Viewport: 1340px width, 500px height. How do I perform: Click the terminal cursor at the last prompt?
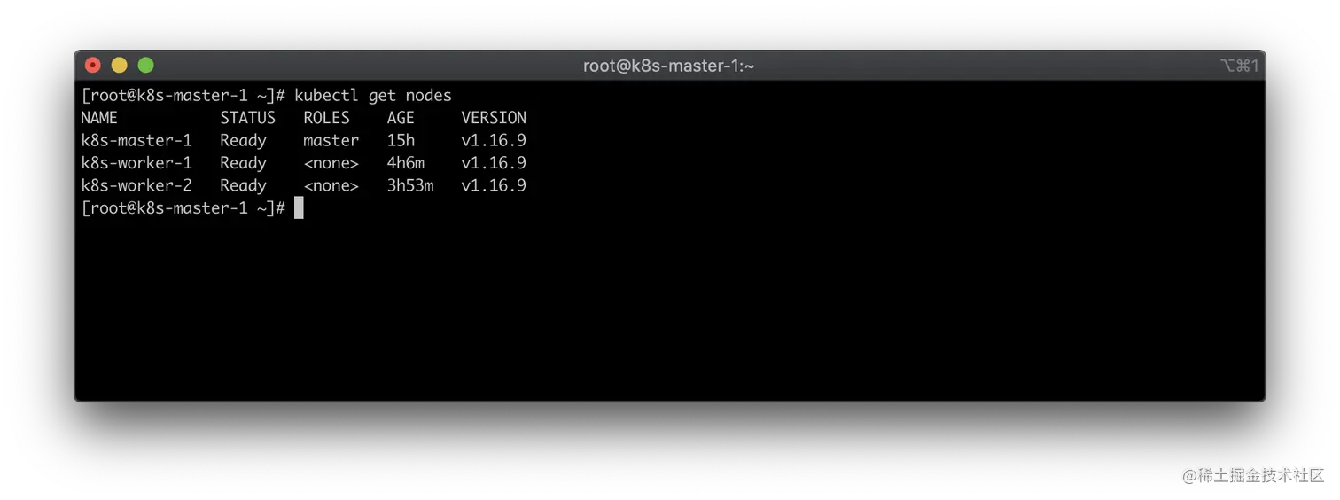pos(299,208)
